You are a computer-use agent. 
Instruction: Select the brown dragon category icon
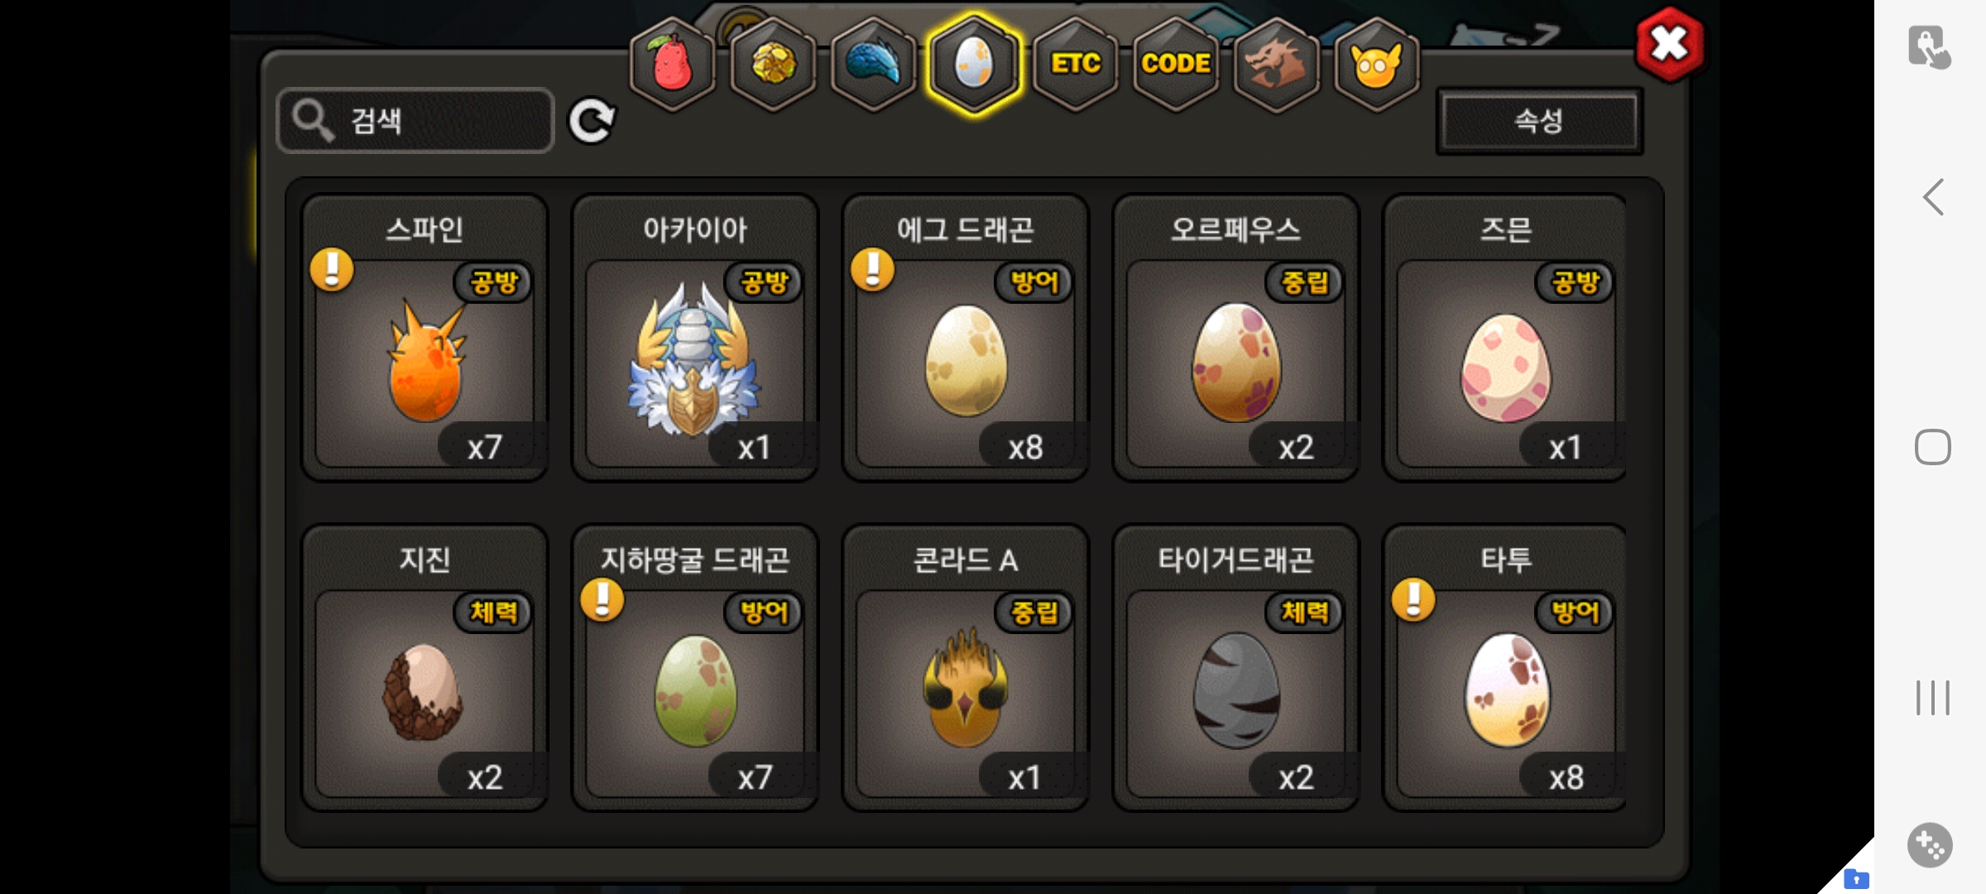1276,64
